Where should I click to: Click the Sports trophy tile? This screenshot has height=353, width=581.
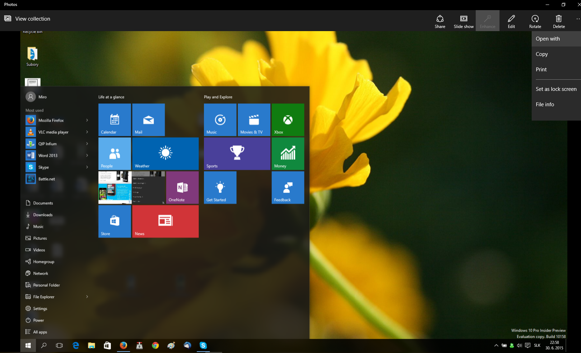(237, 154)
